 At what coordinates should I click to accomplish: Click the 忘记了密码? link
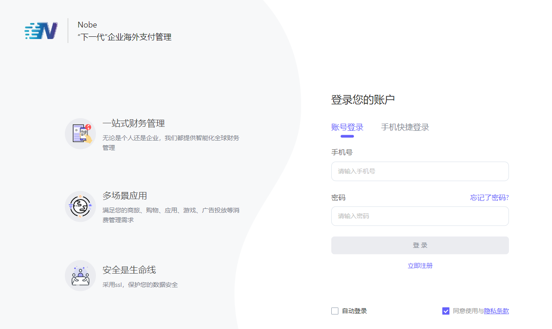click(x=489, y=197)
